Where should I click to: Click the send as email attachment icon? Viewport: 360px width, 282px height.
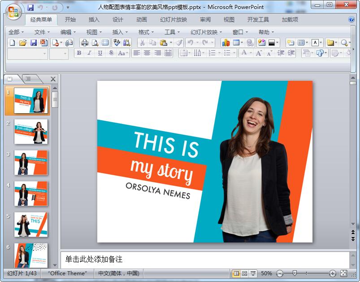pyautogui.click(x=69, y=43)
